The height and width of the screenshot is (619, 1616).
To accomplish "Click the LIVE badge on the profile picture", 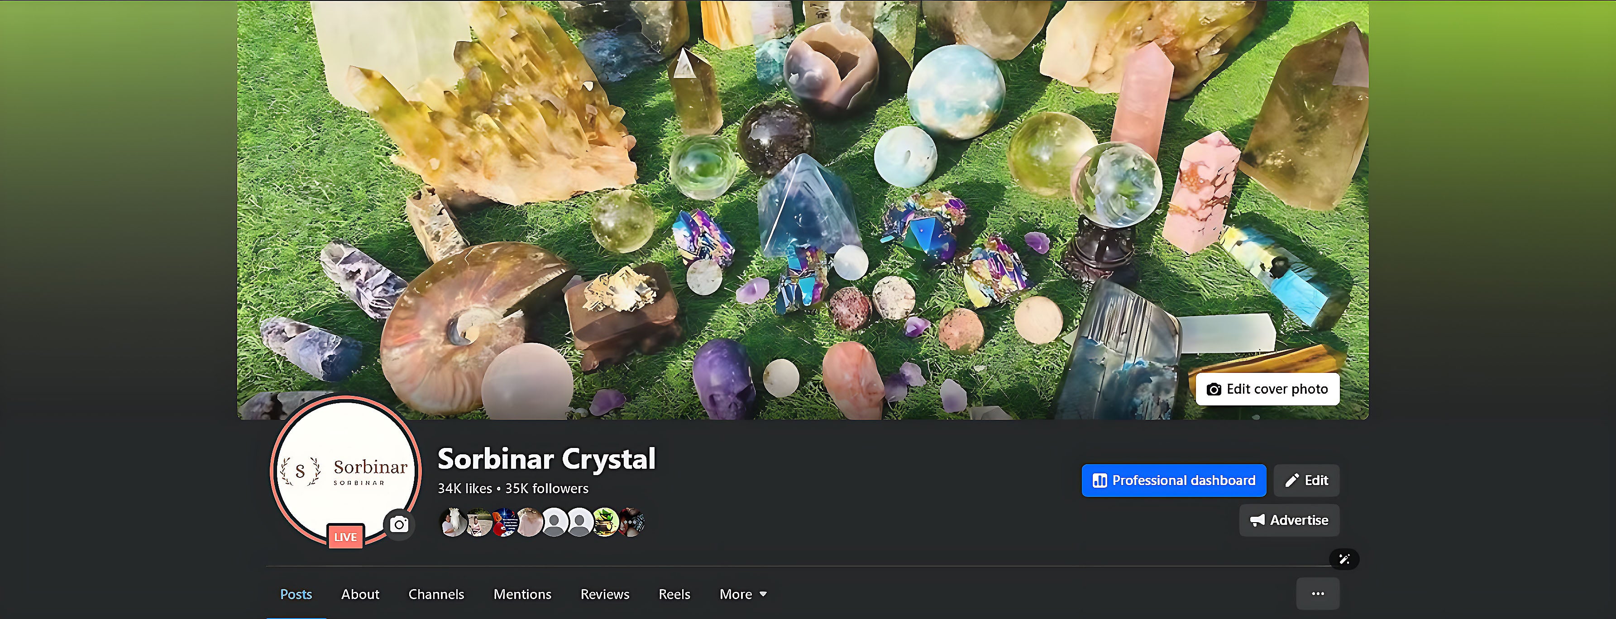I will 345,537.
